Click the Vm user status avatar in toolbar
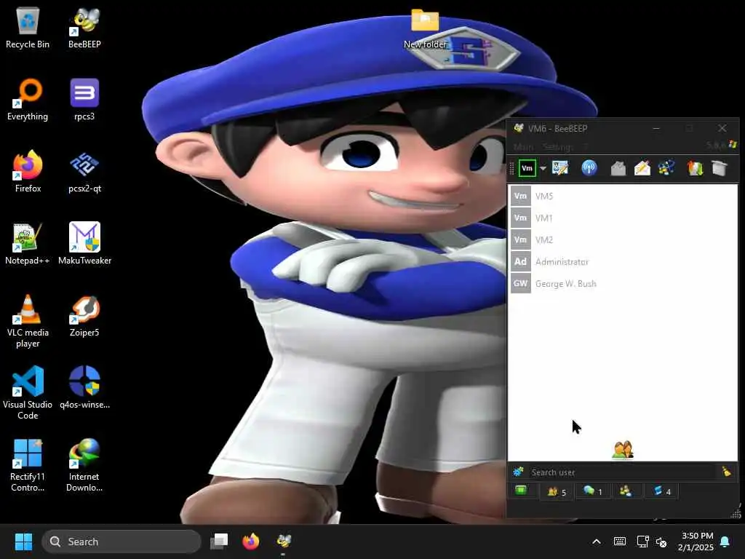 click(x=527, y=168)
